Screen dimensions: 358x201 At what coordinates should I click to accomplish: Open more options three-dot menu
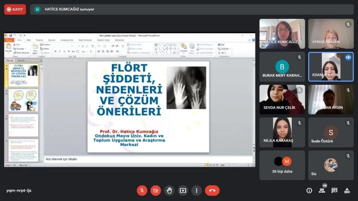[196, 190]
